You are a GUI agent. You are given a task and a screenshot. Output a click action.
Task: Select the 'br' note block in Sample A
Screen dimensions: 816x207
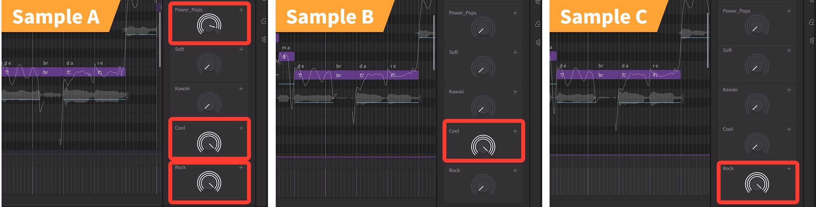52,72
